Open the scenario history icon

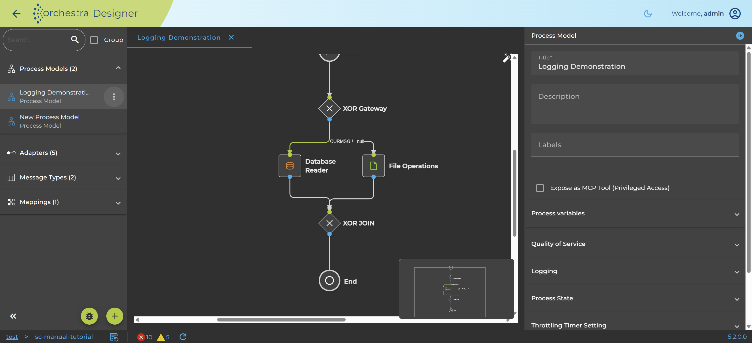(x=114, y=337)
